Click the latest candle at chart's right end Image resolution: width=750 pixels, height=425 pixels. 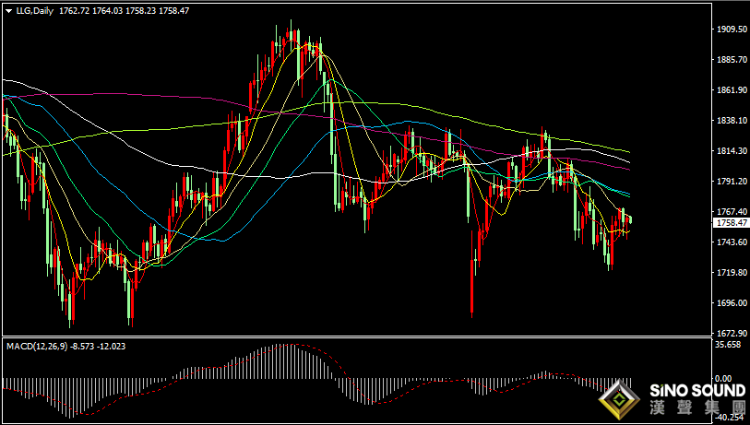pos(631,219)
